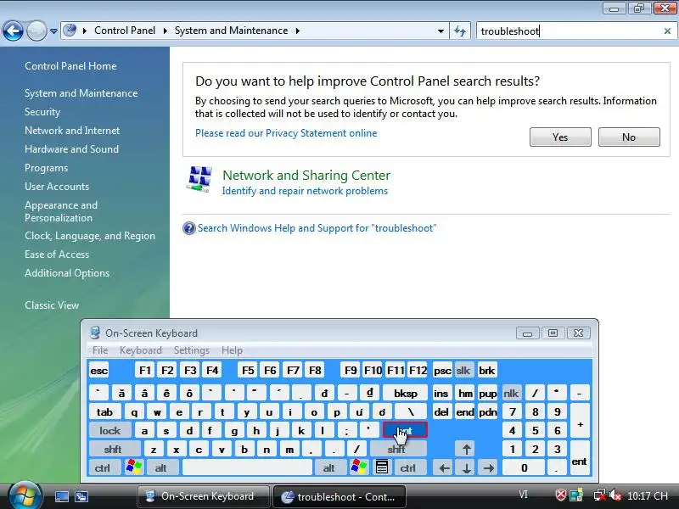This screenshot has height=509, width=679.
Task: Expand the System and Maintenance breadcrumb arrow
Action: coord(298,31)
